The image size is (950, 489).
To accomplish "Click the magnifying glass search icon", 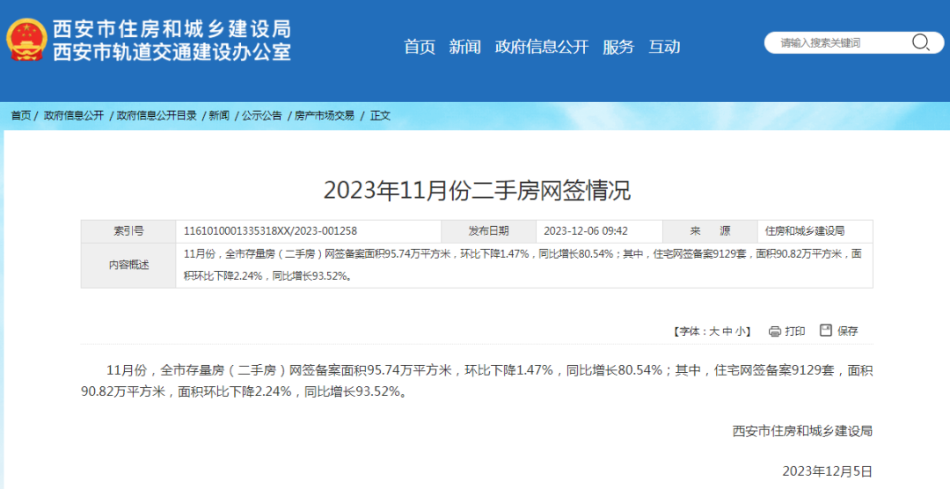I will pyautogui.click(x=920, y=42).
